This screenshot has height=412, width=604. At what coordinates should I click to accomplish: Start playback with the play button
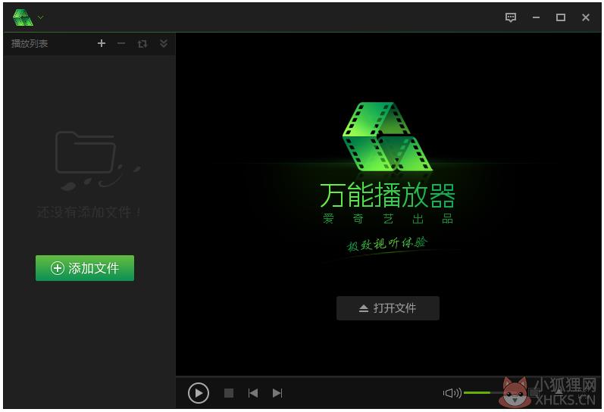tap(199, 393)
